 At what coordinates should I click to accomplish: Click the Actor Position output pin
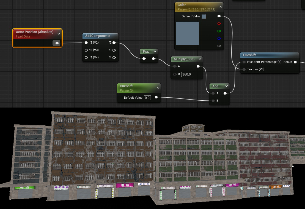click(x=57, y=43)
